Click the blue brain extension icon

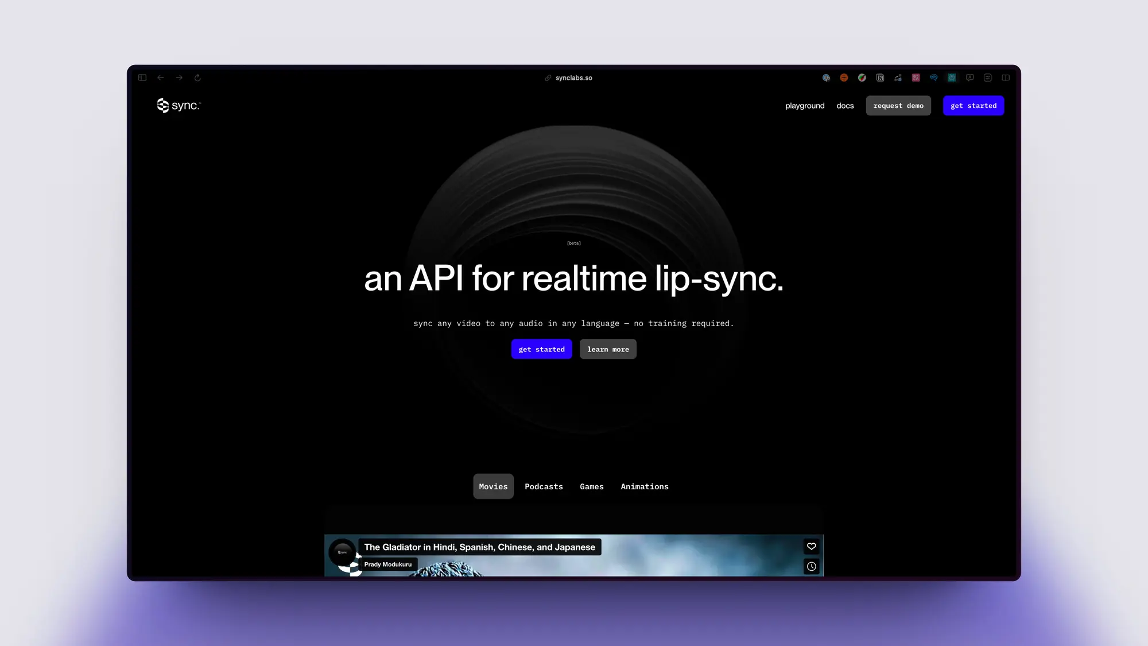[934, 78]
